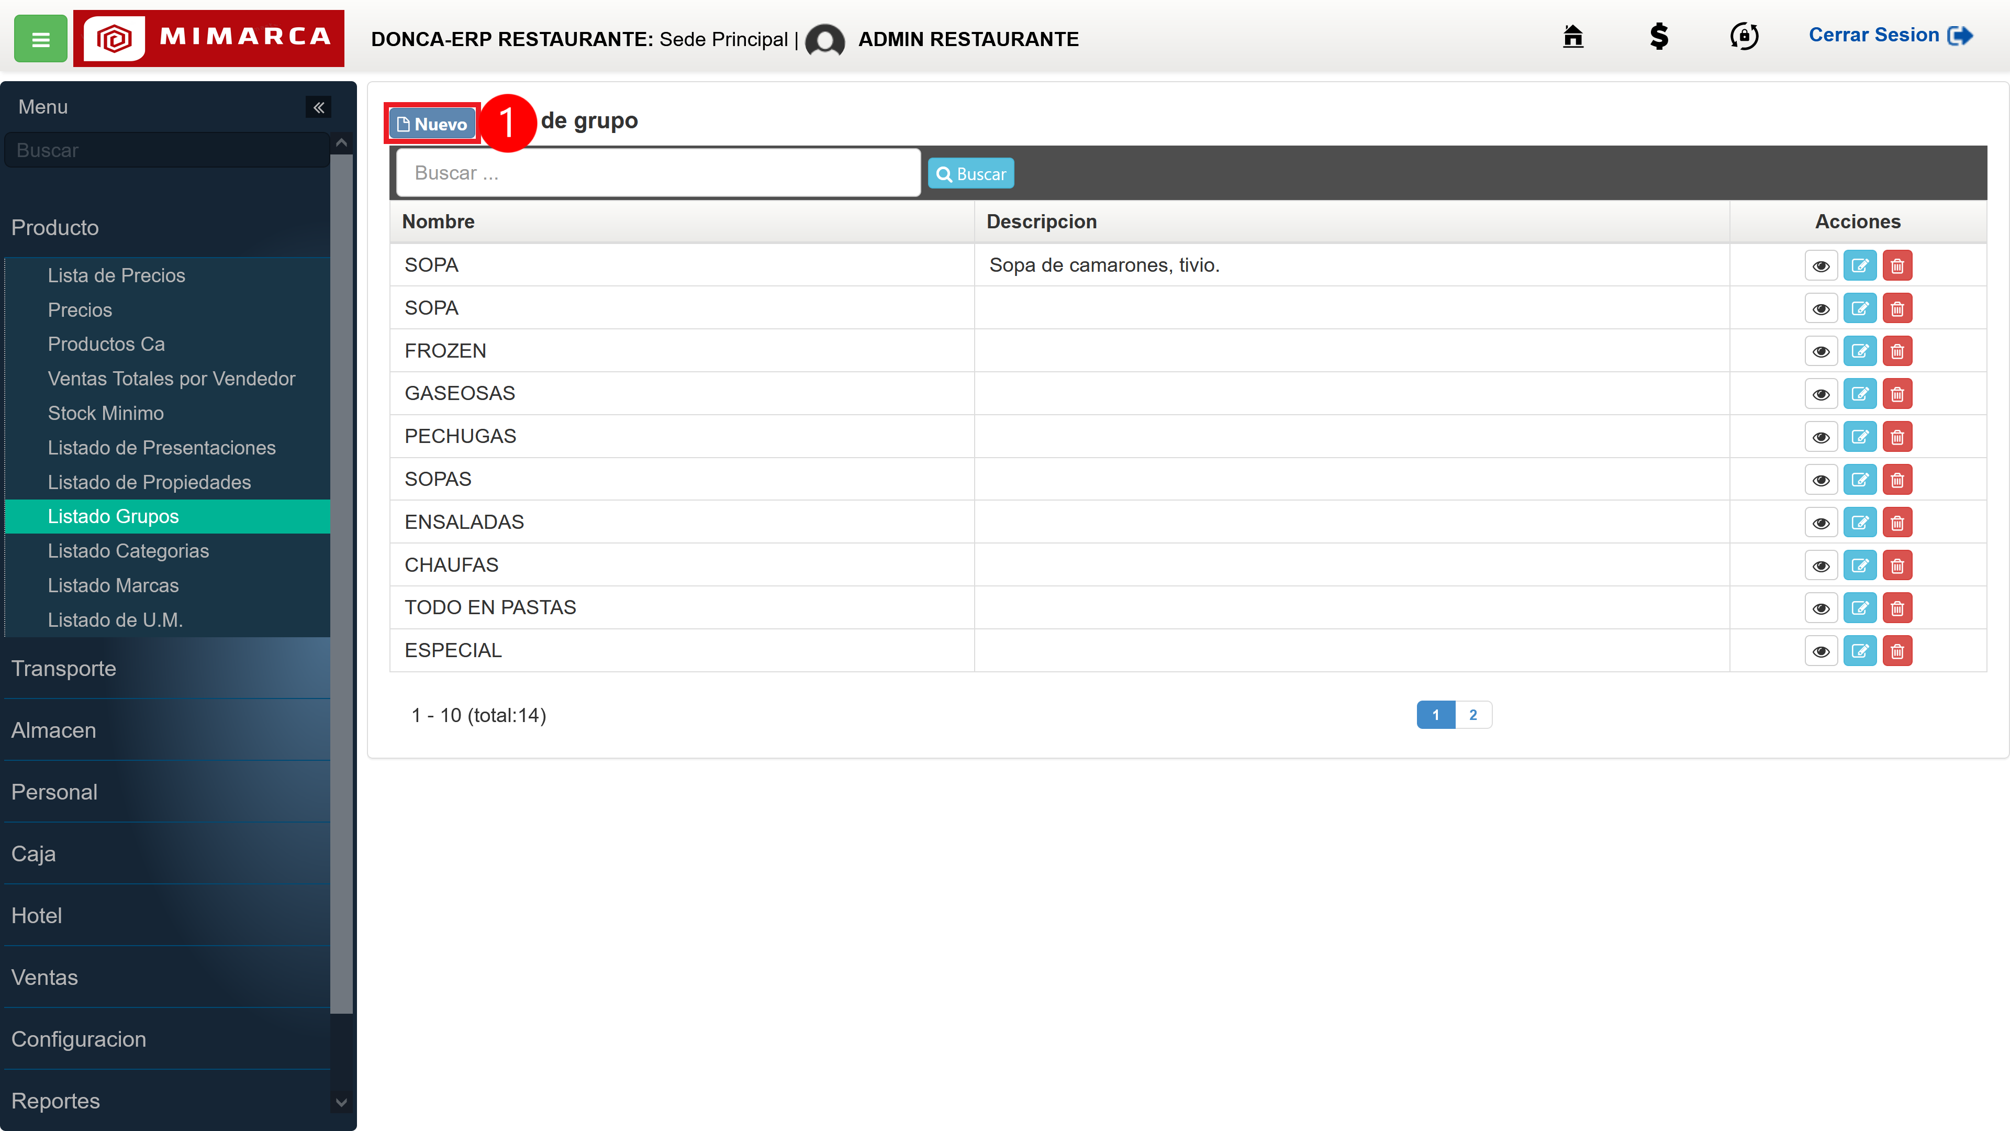View the GASEOSAS group
This screenshot has height=1131, width=2010.
point(1821,394)
